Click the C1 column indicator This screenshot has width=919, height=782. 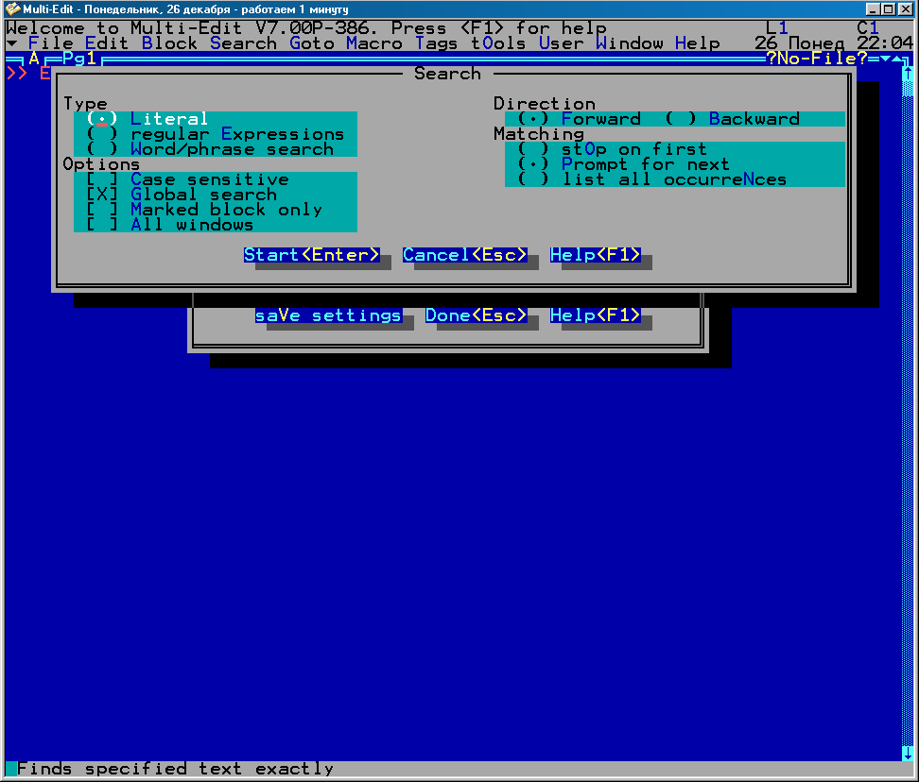(x=868, y=28)
